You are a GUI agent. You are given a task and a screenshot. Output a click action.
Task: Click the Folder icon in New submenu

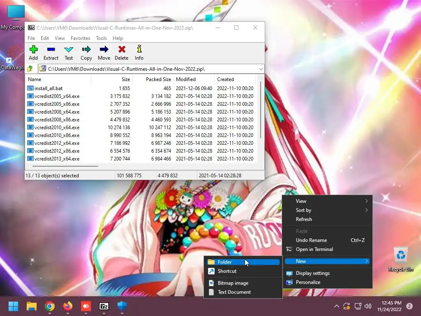coord(211,262)
